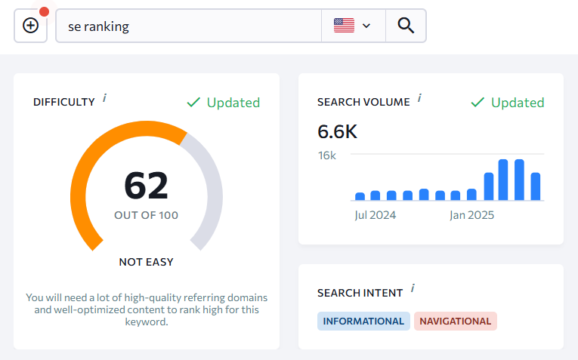Click the Search Intent info icon
The height and width of the screenshot is (360, 578).
[413, 288]
